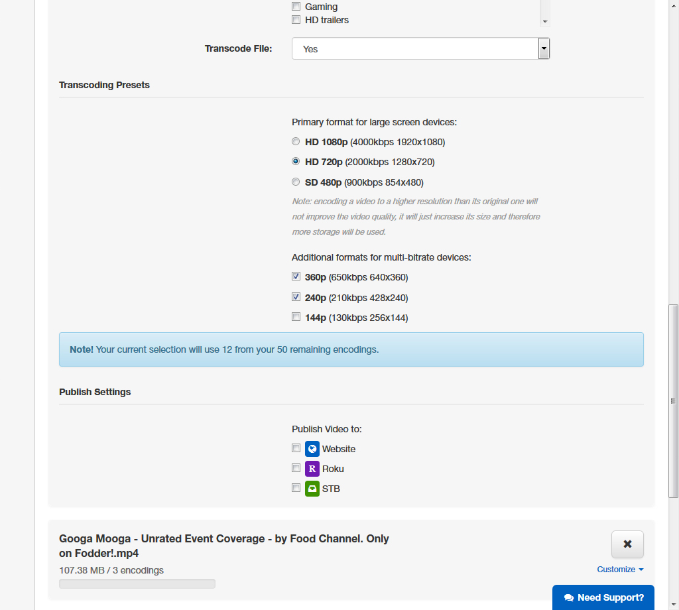Choose SD 480p primary format
The height and width of the screenshot is (610, 679).
[x=296, y=182]
